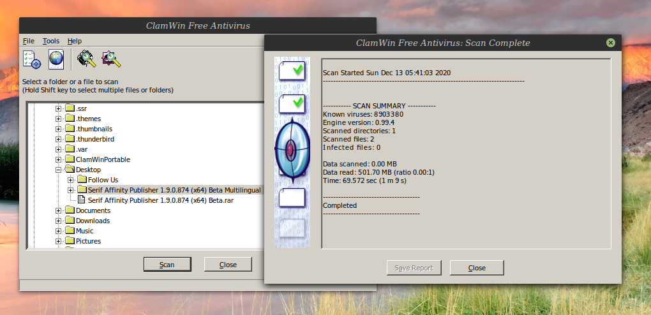Click the 'Scanned files: 2' line
Image resolution: width=651 pixels, height=315 pixels.
tap(348, 139)
